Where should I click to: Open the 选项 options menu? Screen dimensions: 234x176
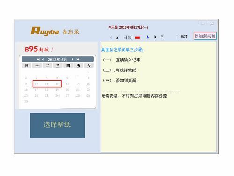coord(184,37)
